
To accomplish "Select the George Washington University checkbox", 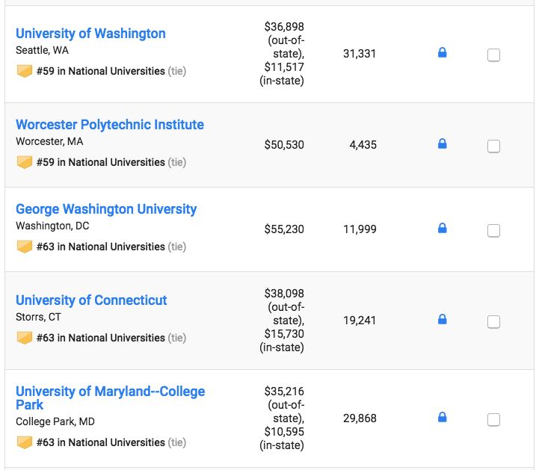I will tap(493, 230).
